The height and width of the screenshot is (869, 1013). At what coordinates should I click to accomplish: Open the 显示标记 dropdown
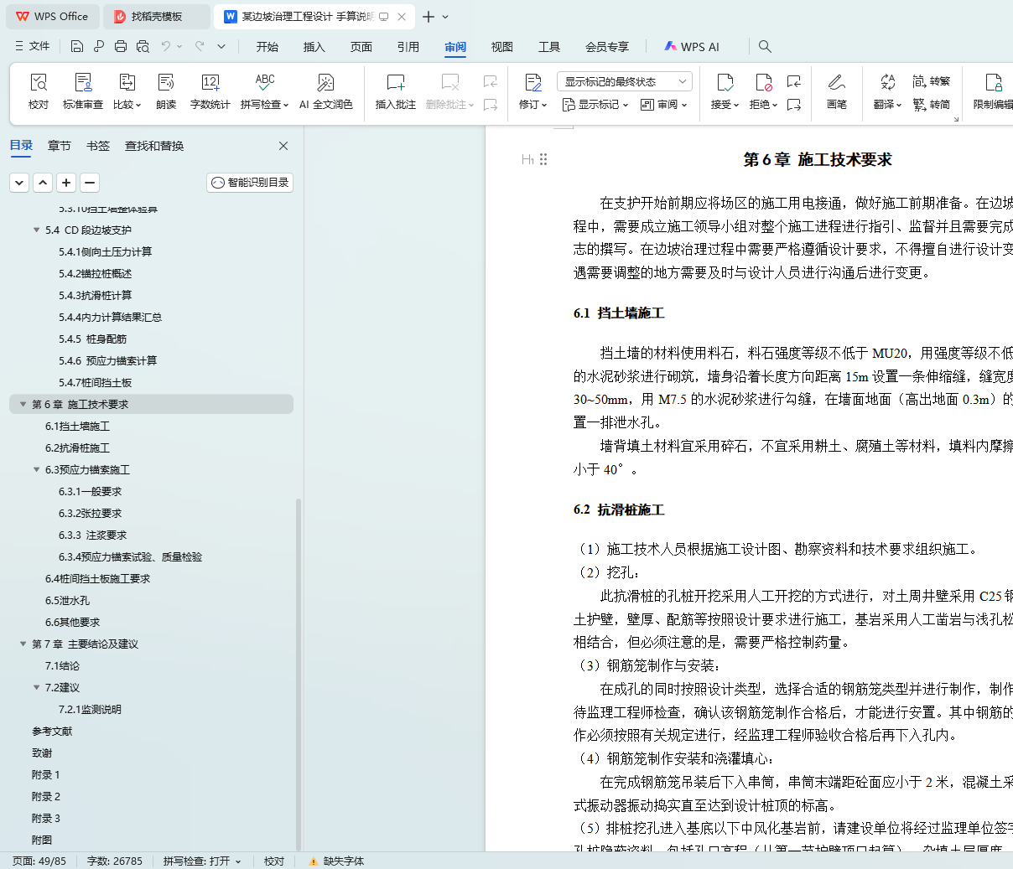click(595, 105)
